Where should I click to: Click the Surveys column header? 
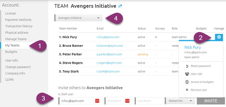click(160, 28)
